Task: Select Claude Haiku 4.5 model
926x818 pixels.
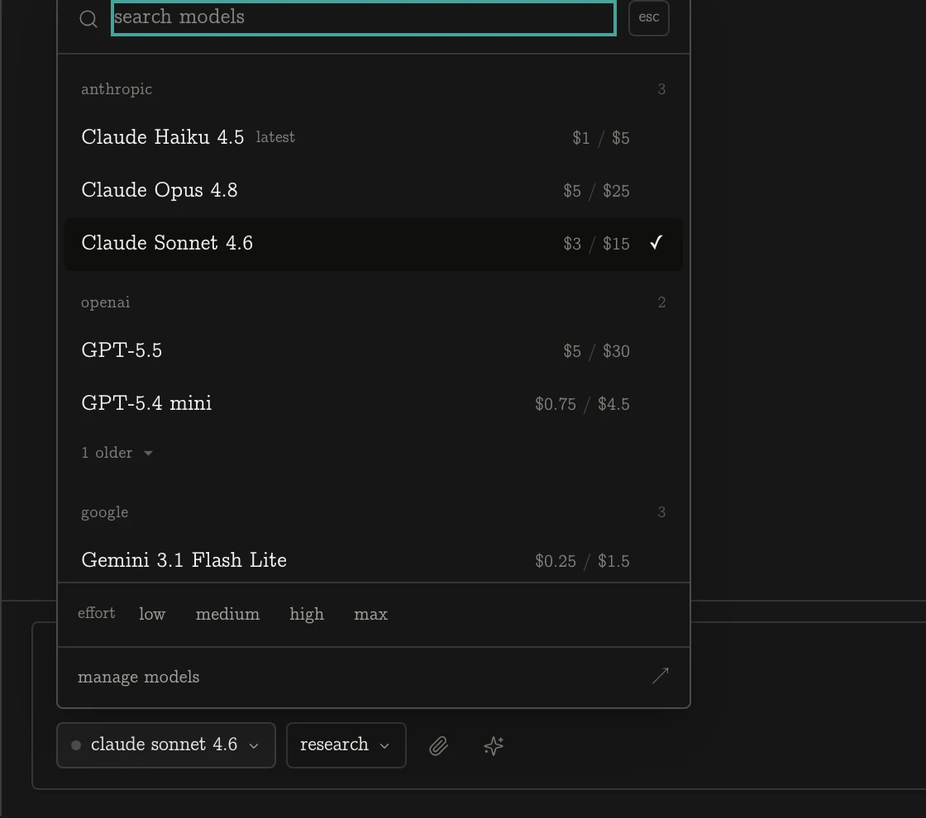Action: [373, 137]
